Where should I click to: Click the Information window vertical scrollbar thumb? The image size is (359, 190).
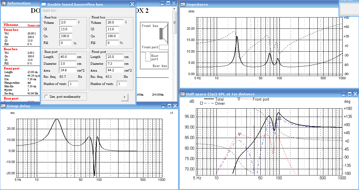(x=175, y=23)
